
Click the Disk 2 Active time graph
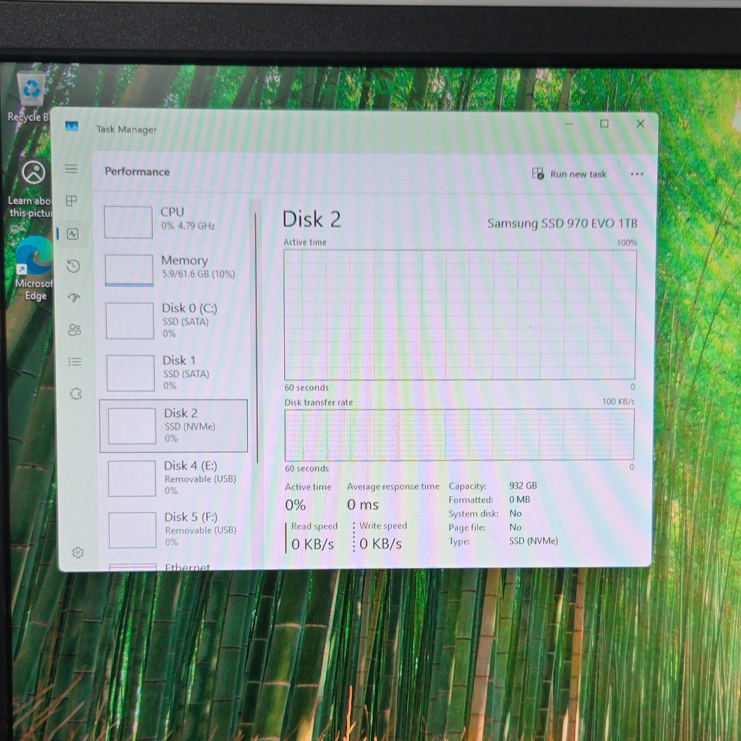pyautogui.click(x=460, y=315)
